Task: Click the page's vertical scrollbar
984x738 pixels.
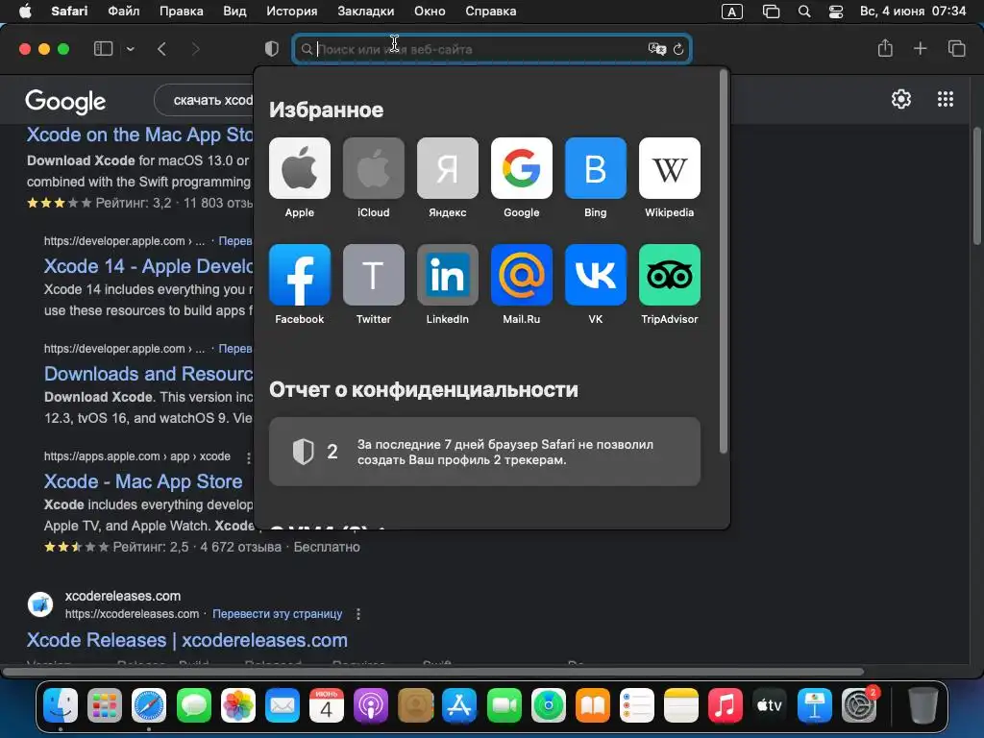Action: 976,186
